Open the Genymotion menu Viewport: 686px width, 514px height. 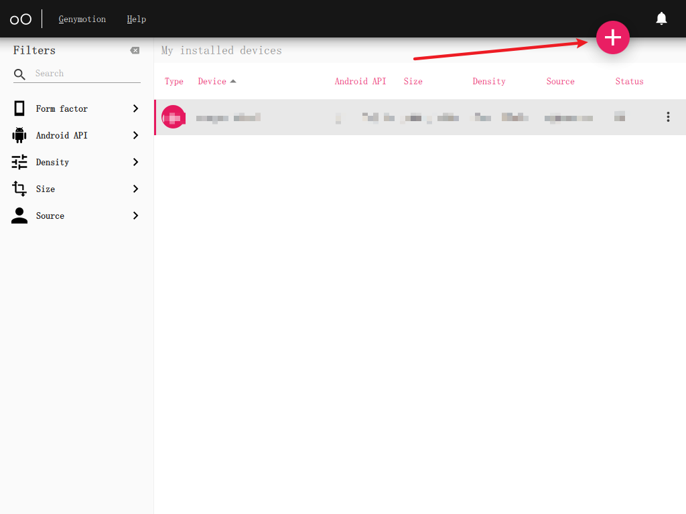pyautogui.click(x=82, y=19)
